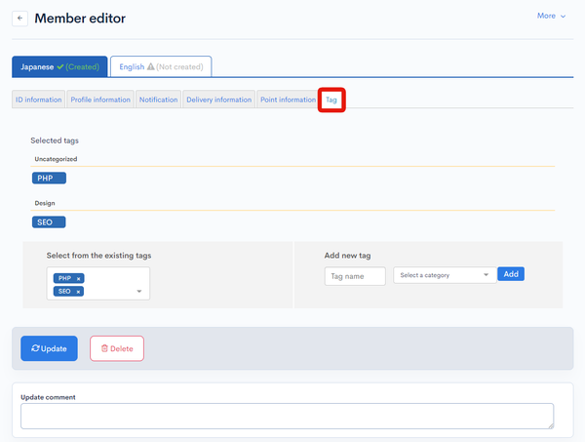
Task: Open the Point information tab
Action: [288, 100]
